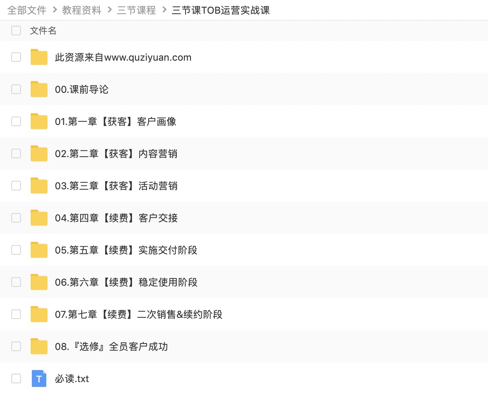Navigate to 教程资料 breadcrumb folder
This screenshot has height=405, width=488.
point(82,10)
